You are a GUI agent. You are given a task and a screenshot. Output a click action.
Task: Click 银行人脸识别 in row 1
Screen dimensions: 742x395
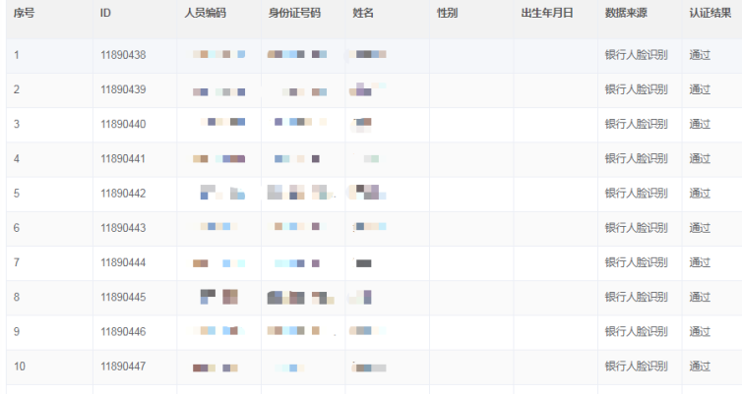[636, 55]
